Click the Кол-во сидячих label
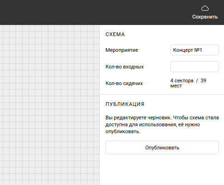Image resolution: width=224 pixels, height=185 pixels. pyautogui.click(x=124, y=83)
